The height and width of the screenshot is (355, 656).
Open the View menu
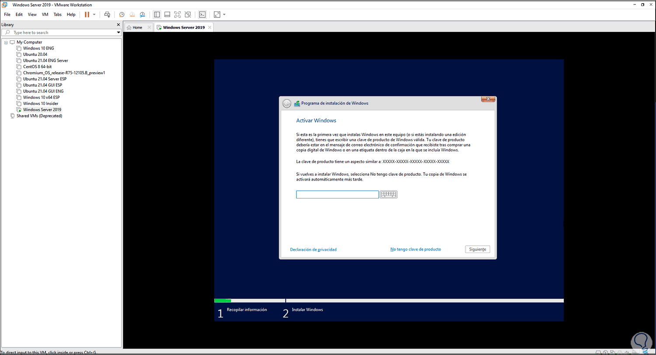pyautogui.click(x=32, y=14)
